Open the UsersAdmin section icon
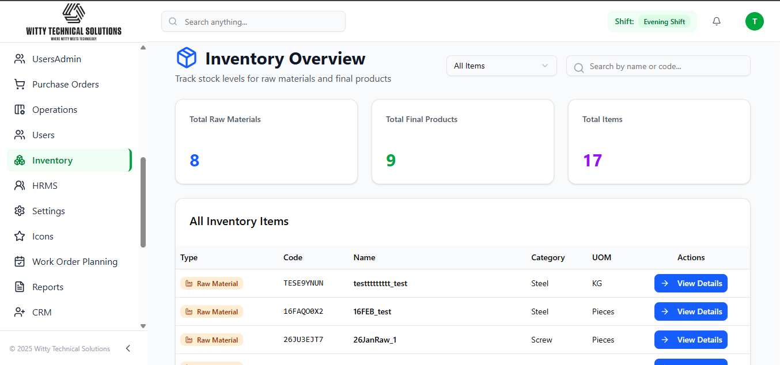The width and height of the screenshot is (780, 365). [20, 59]
